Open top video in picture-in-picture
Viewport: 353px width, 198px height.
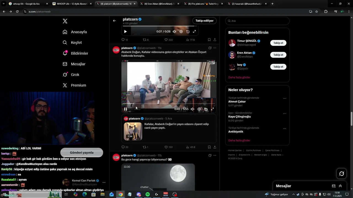[188, 32]
